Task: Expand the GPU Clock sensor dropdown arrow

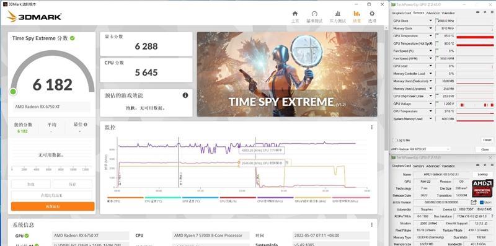Action: click(x=430, y=21)
